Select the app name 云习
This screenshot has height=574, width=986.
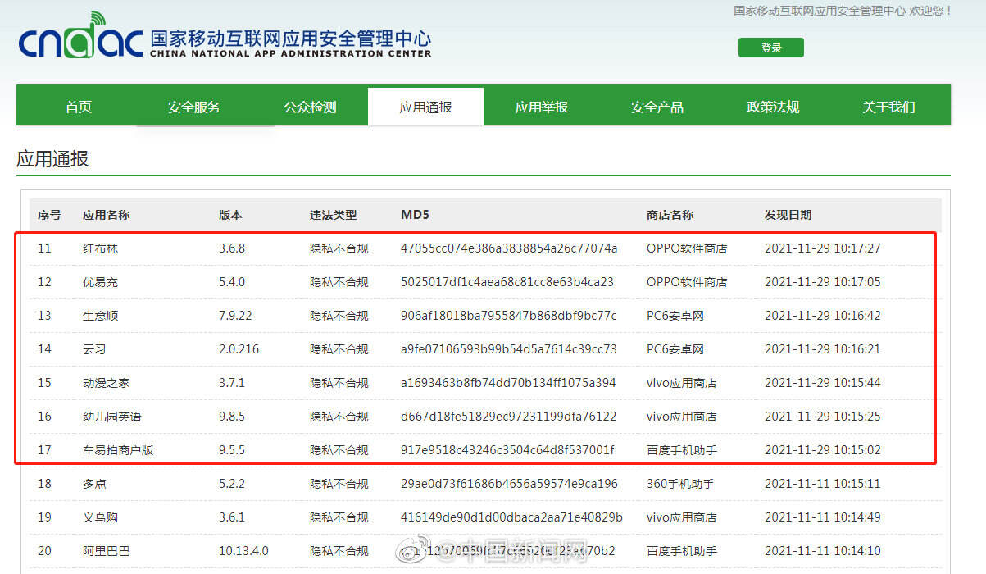[x=94, y=349]
